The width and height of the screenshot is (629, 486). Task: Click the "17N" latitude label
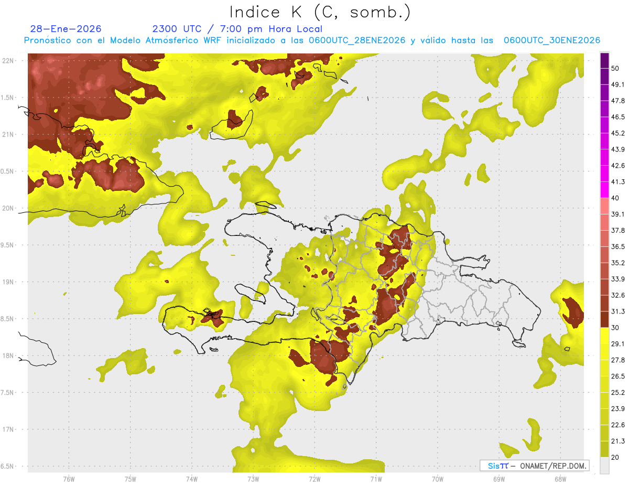9,429
